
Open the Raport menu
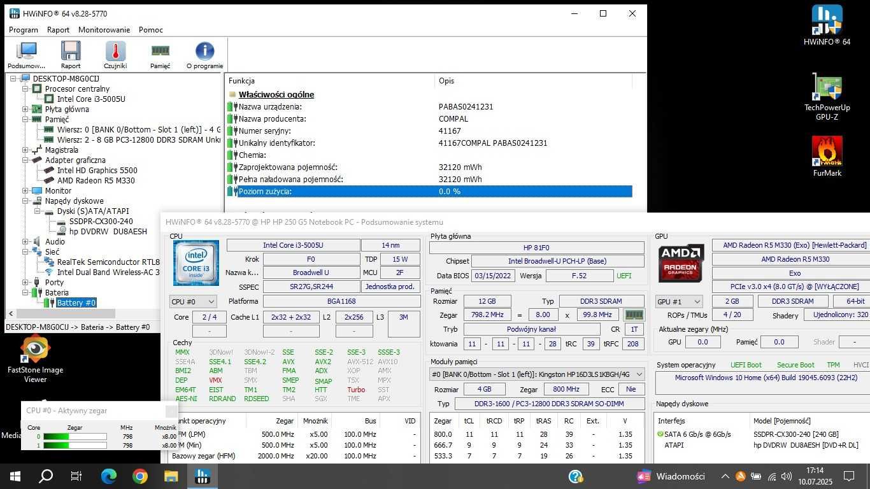click(59, 30)
